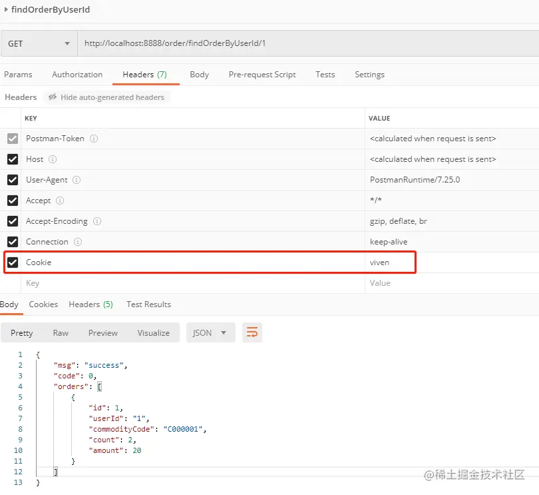Open the Test Results tab
The width and height of the screenshot is (539, 495).
(x=148, y=304)
